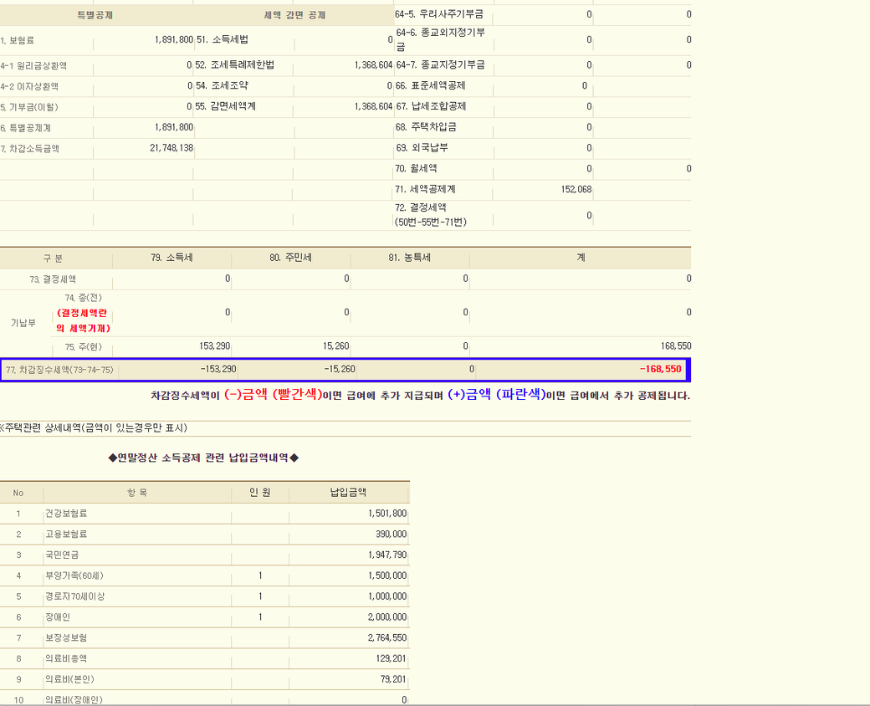Click the 보장성보험 amount 2,764,550

click(386, 638)
